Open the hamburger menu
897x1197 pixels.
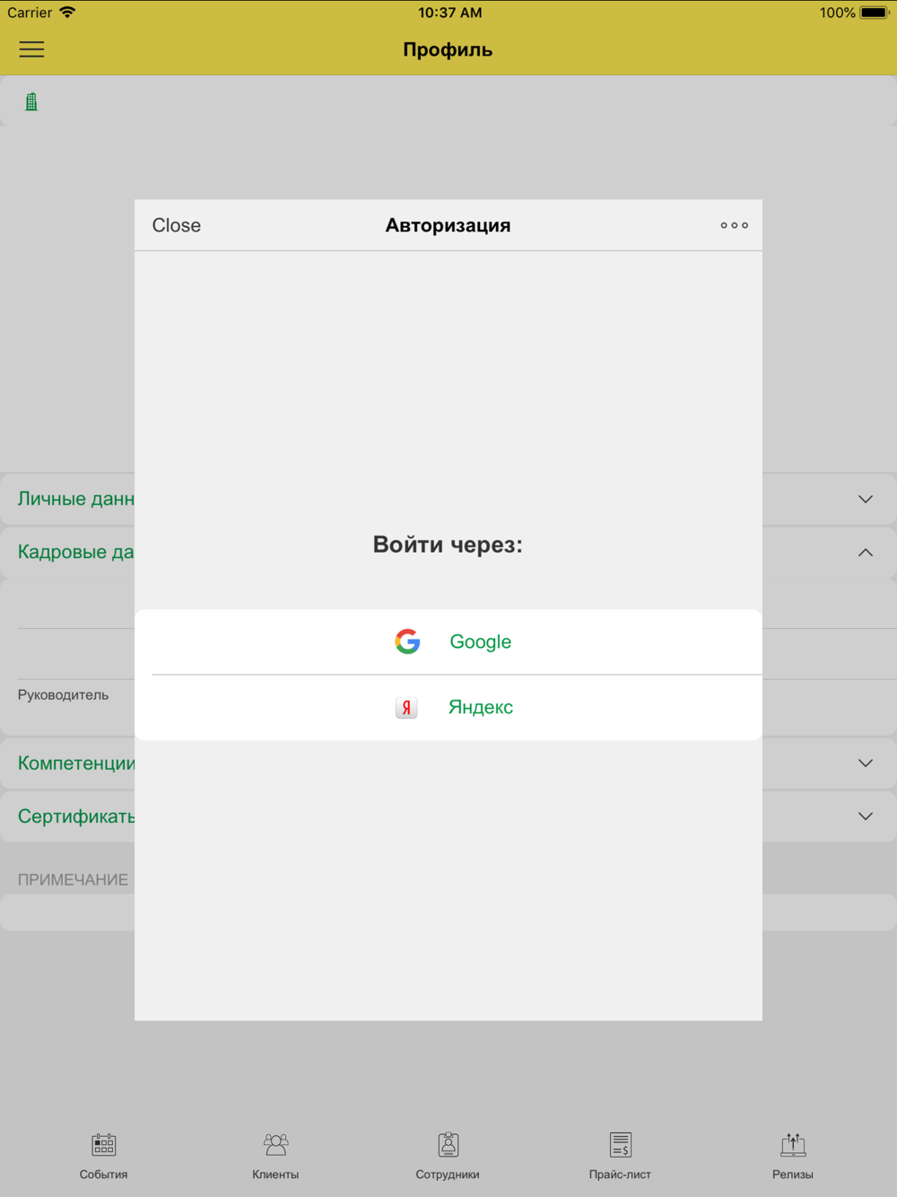(31, 49)
